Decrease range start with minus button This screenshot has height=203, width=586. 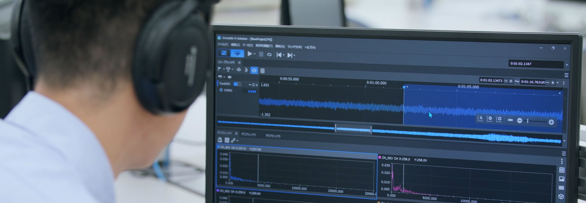pyautogui.click(x=506, y=81)
